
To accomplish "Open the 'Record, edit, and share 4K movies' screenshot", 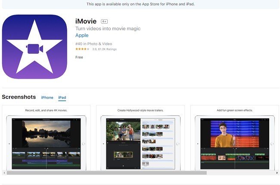I will (46, 138).
